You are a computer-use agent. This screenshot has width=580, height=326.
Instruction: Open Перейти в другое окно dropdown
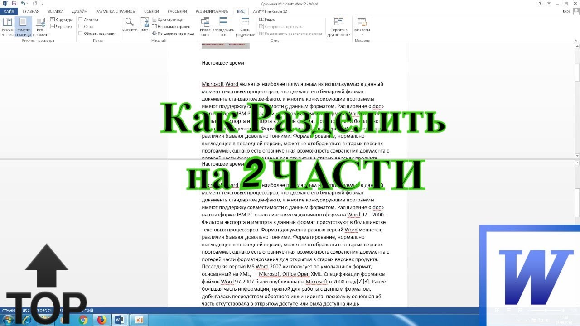pos(338,27)
